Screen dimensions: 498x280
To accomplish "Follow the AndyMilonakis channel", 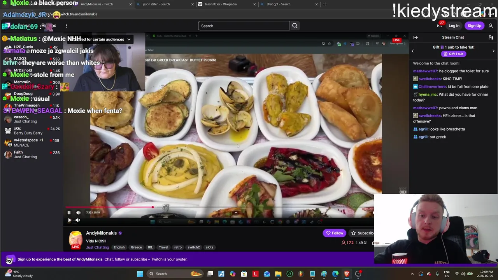I will [335, 233].
